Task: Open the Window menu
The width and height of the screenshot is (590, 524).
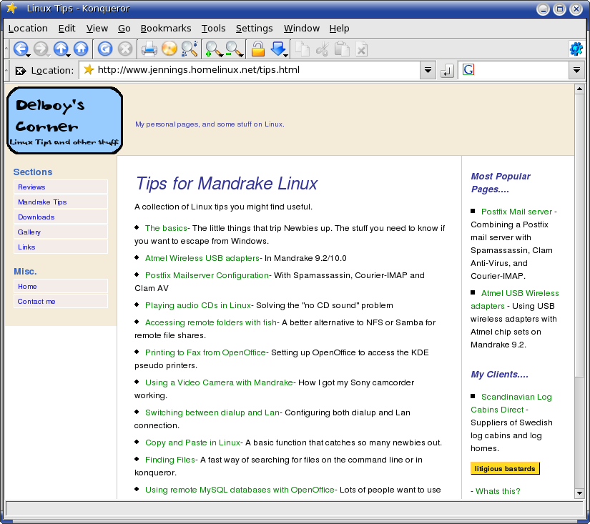Action: tap(301, 28)
